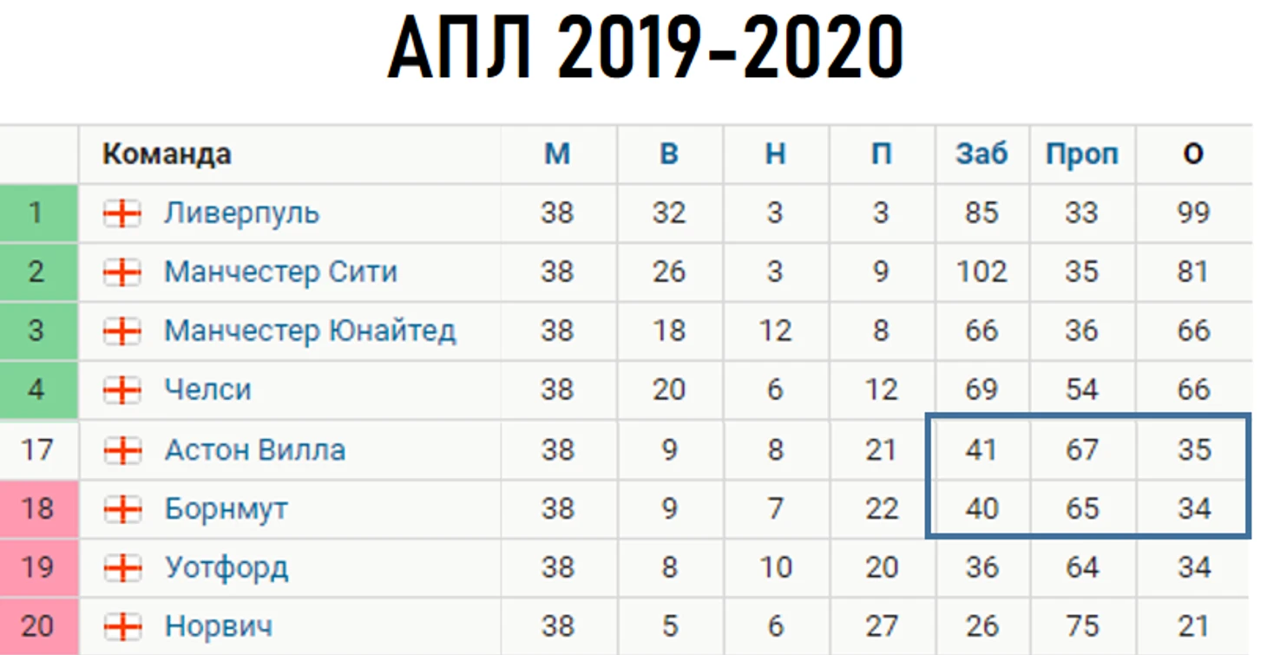This screenshot has width=1267, height=655.
Task: Sort table by the В wins header
Action: click(x=668, y=154)
